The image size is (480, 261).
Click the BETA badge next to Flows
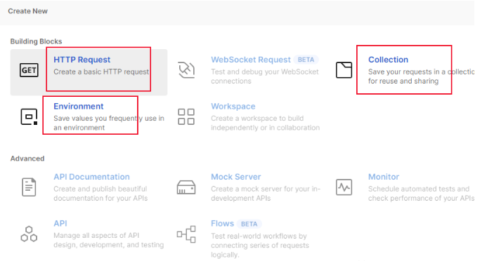point(249,224)
